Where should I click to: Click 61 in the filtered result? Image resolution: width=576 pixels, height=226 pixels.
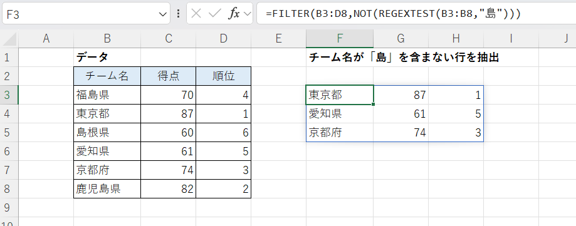(401, 113)
